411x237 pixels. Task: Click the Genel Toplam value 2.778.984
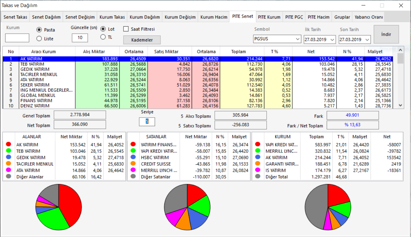pos(80,115)
